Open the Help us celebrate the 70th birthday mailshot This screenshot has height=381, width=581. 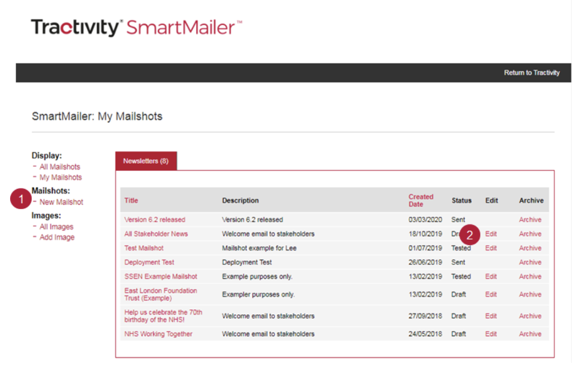[x=163, y=316]
